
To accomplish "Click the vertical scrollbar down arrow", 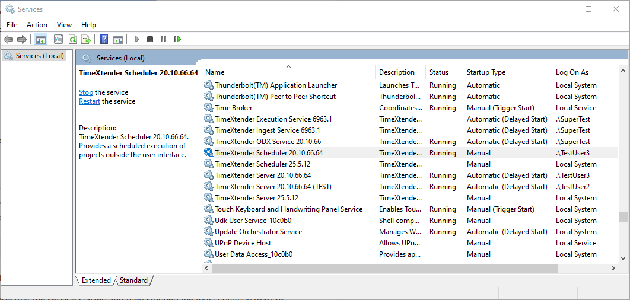I will pyautogui.click(x=623, y=258).
